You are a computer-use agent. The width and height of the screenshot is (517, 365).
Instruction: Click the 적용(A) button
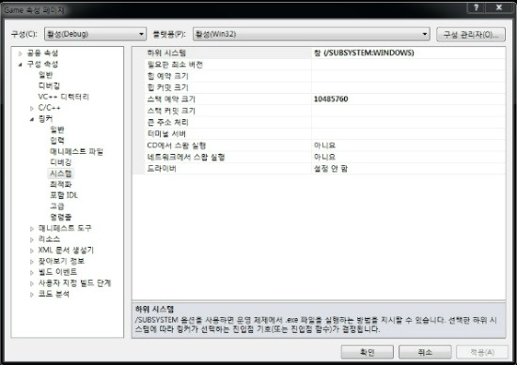[x=482, y=353]
